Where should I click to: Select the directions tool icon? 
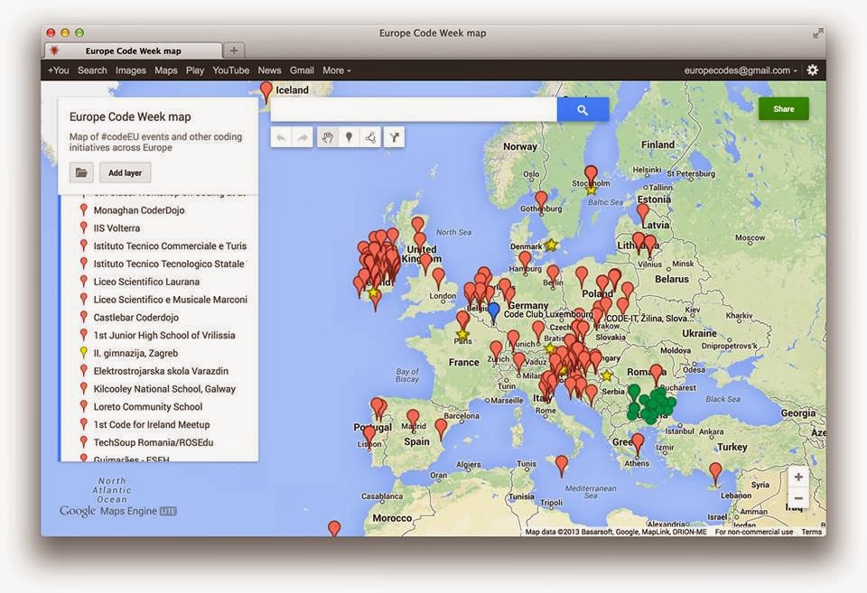click(395, 137)
